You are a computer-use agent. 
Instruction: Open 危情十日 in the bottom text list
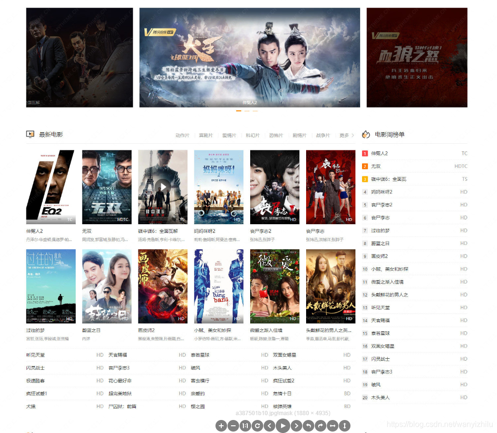coord(282,393)
